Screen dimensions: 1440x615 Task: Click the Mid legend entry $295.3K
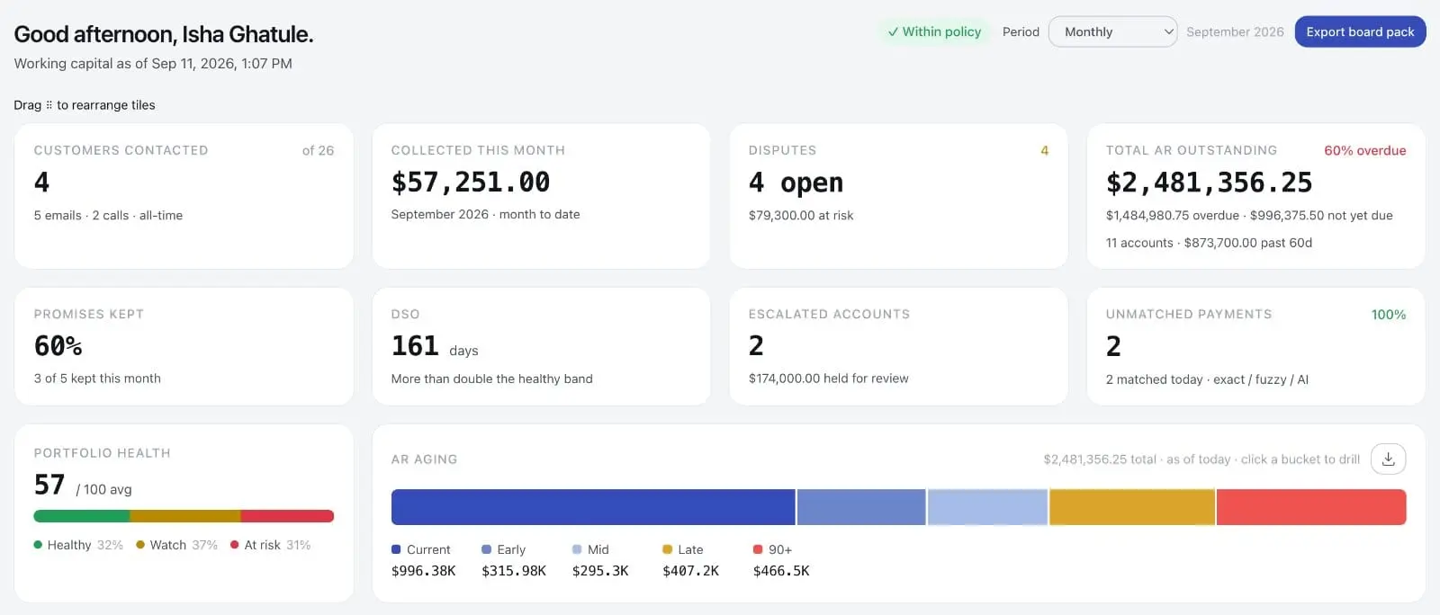(600, 560)
